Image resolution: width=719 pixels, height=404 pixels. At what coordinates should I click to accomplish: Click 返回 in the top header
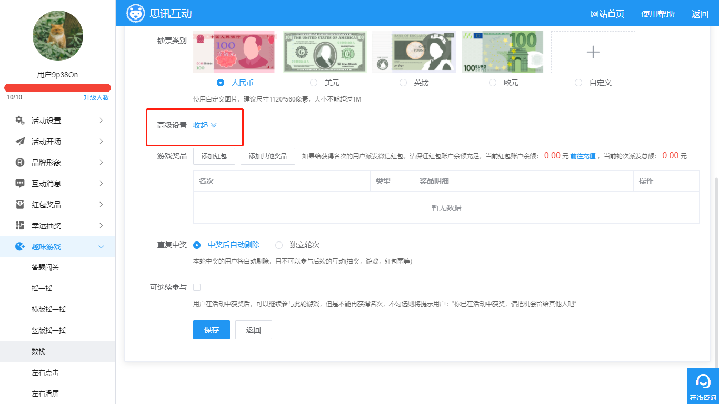tap(700, 14)
